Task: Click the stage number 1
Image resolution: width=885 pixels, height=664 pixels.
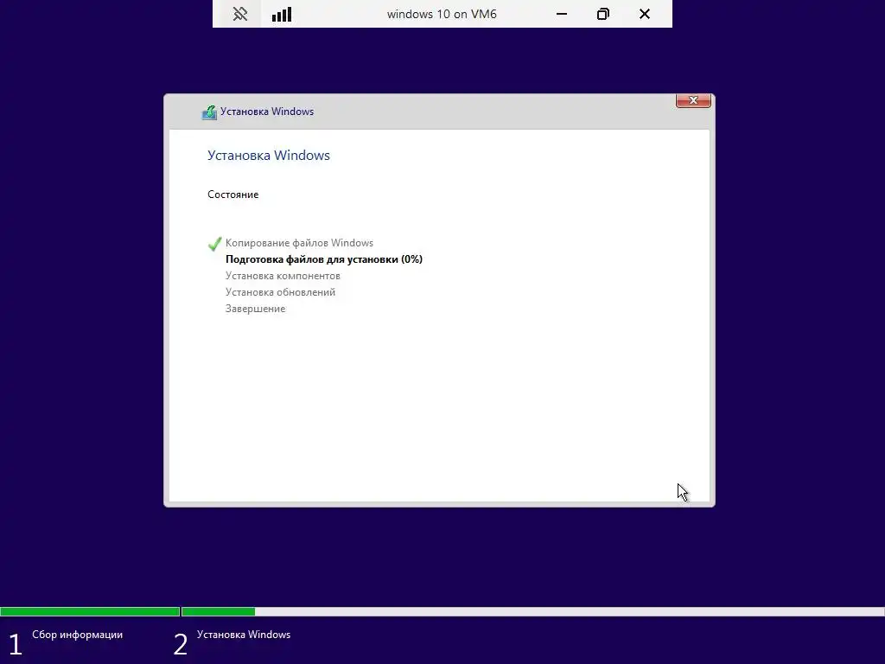Action: [x=16, y=644]
